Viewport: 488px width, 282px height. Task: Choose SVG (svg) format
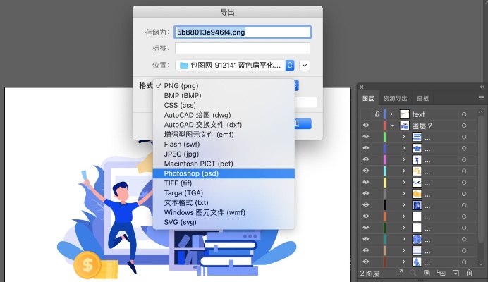[224, 222]
